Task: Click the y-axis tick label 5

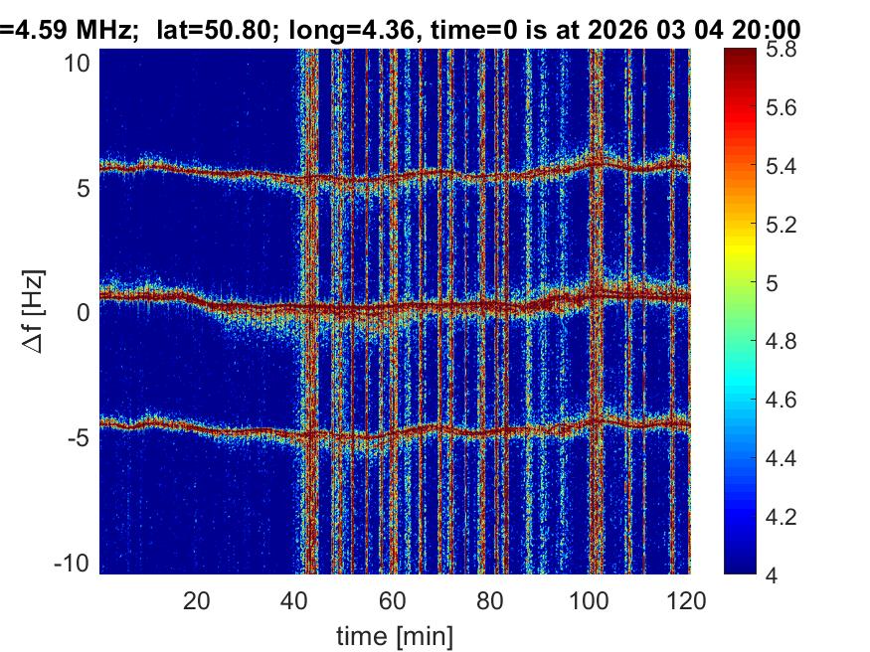Action: coord(86,188)
